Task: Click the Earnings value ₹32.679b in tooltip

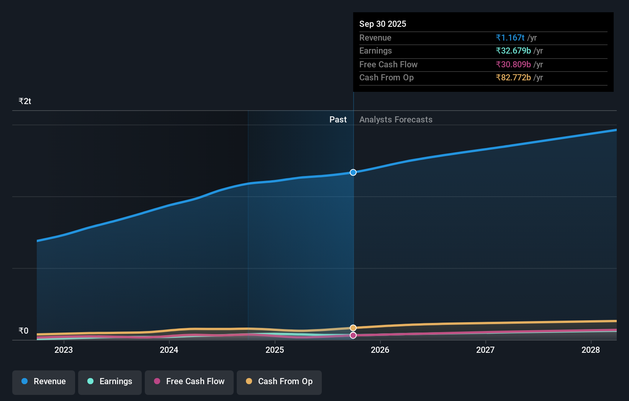Action: (513, 51)
